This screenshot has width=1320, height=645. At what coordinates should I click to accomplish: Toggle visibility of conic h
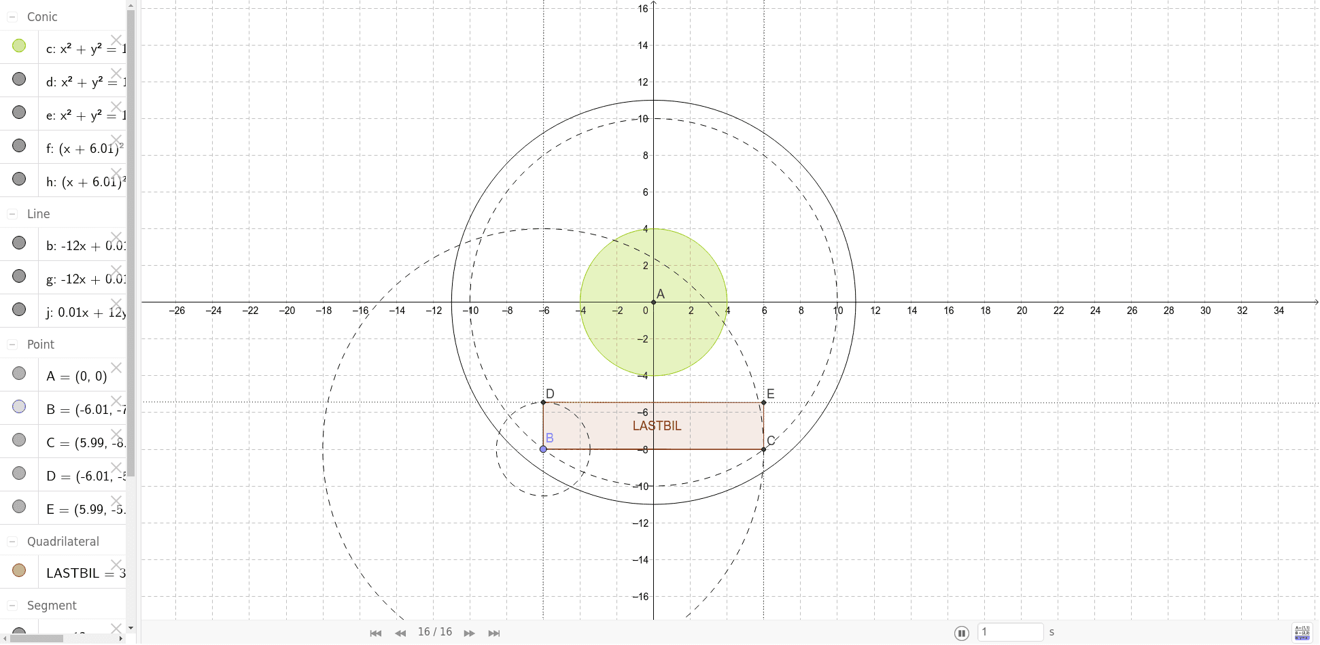(x=19, y=179)
